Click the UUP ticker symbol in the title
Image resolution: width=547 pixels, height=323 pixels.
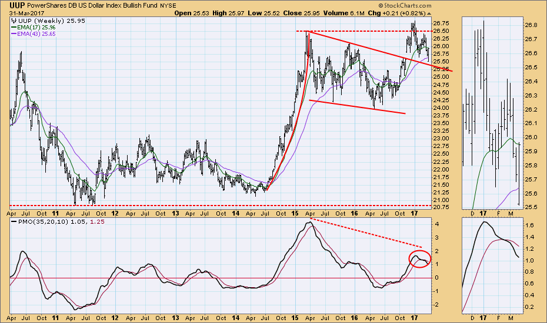point(16,5)
